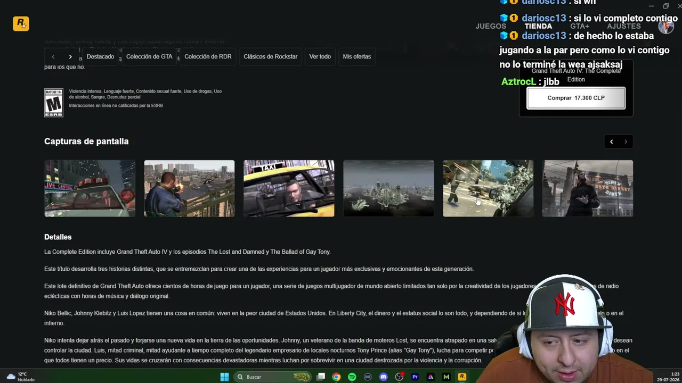Click the Violencia intensa content descriptors text
The height and width of the screenshot is (383, 682).
145,94
